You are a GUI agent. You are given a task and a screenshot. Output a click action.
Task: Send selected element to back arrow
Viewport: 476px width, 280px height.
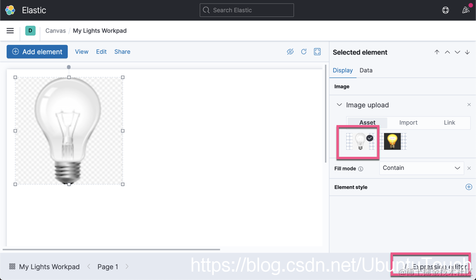click(467, 52)
